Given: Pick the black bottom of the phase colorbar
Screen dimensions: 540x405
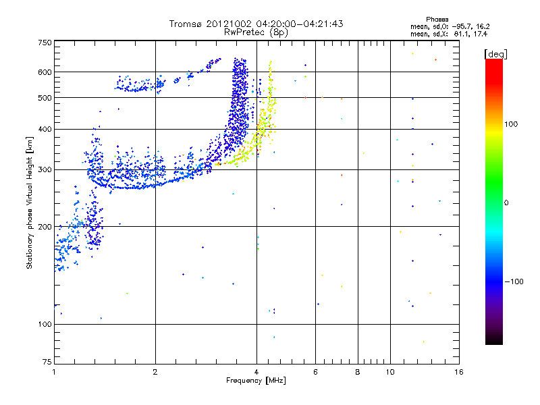Looking at the screenshot, I should pyautogui.click(x=494, y=340).
